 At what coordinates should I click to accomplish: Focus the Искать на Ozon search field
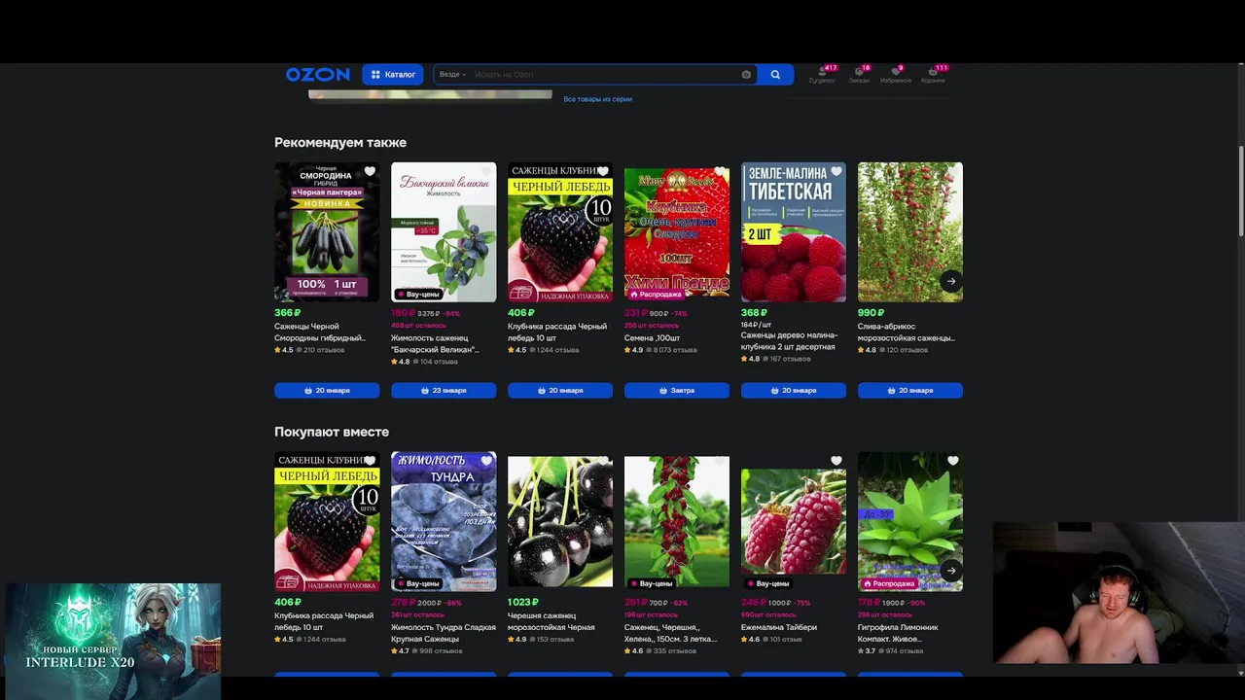tap(603, 75)
